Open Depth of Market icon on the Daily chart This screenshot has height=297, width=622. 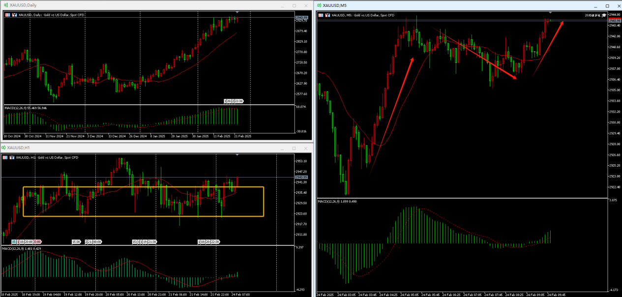14,15
